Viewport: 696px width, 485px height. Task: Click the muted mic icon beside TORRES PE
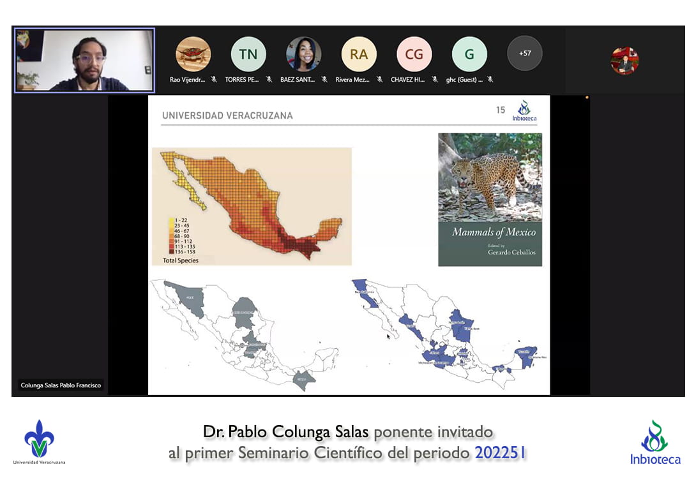pos(269,80)
